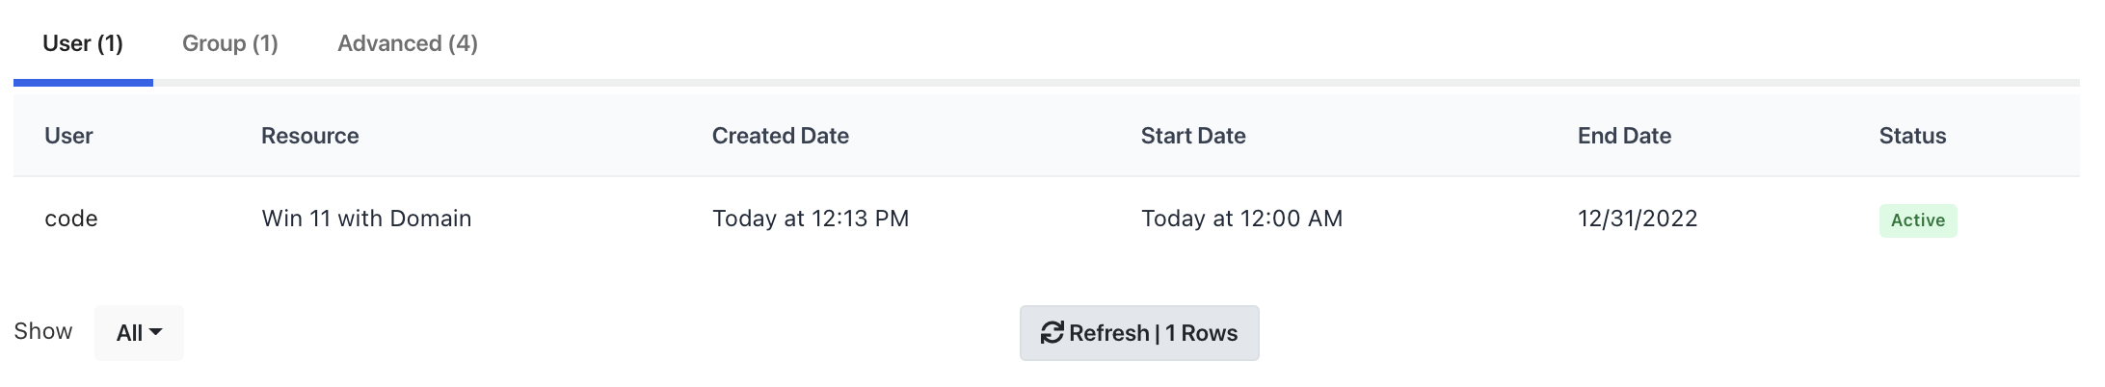Select the Advanced (4) tab

(x=408, y=43)
